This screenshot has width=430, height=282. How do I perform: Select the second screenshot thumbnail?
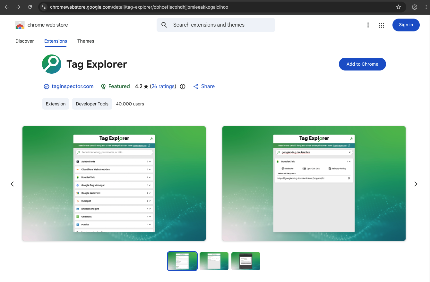point(214,261)
